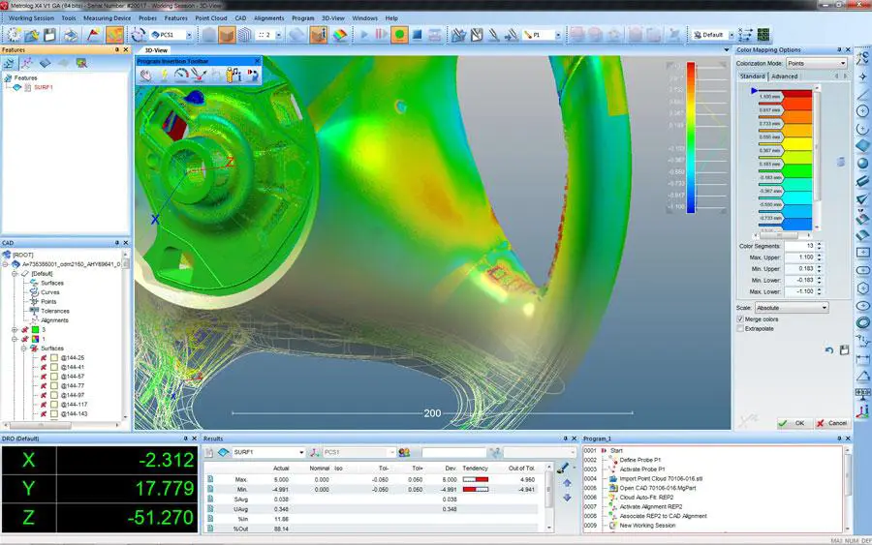Select the sphere feature icon in right sidebar
This screenshot has height=545, width=872.
861,163
